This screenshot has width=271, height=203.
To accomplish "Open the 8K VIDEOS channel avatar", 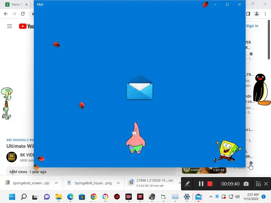I will [12, 157].
